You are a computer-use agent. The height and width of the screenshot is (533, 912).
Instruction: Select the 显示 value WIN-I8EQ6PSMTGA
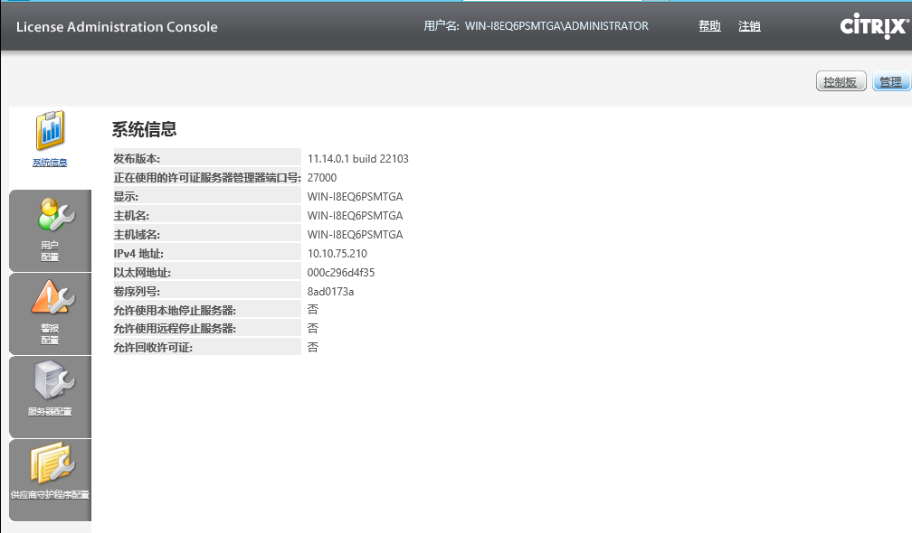click(355, 197)
